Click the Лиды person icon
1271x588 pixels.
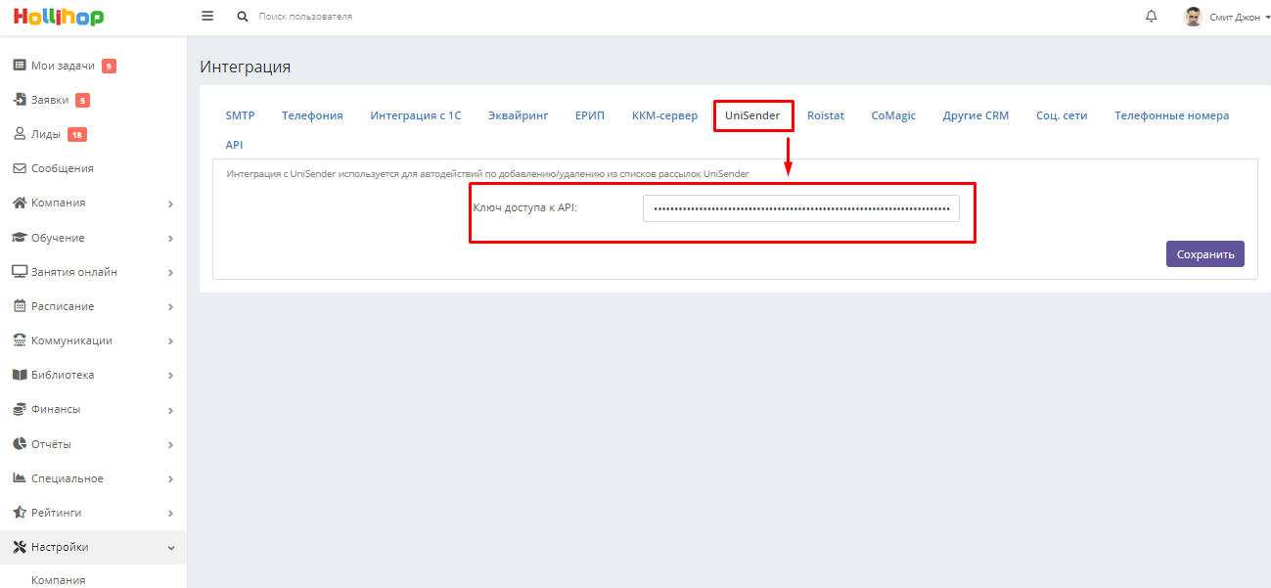point(19,134)
